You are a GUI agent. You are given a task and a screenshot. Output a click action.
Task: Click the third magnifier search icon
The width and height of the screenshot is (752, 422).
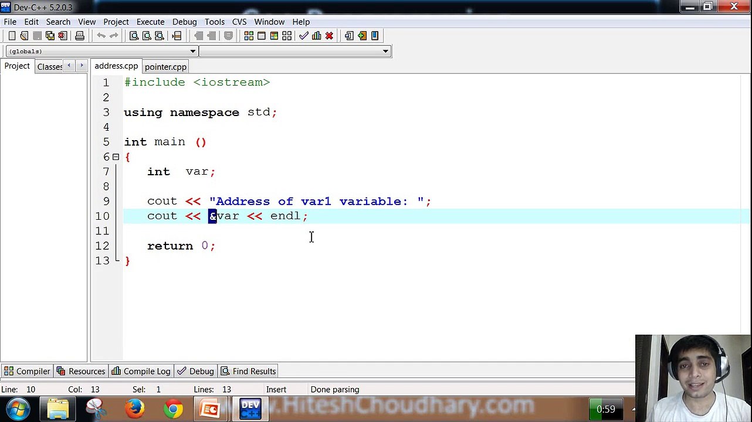click(x=160, y=36)
